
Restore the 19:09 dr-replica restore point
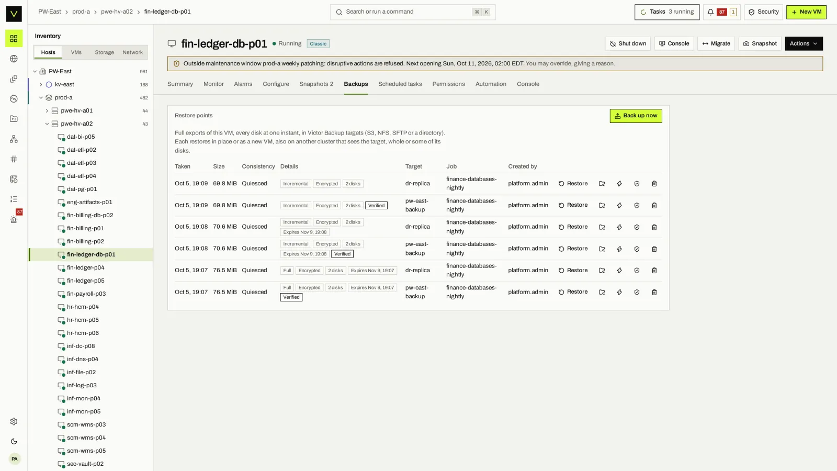573,184
